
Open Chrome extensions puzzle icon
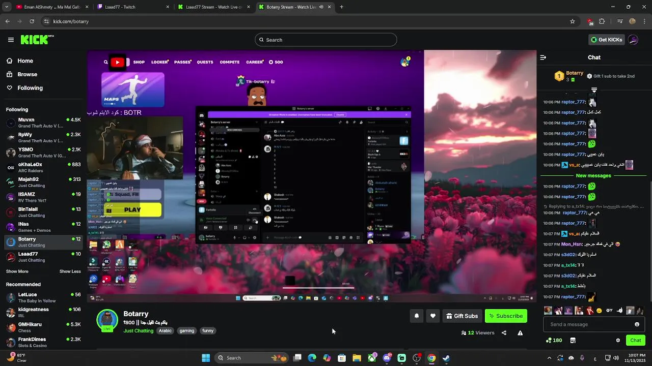(x=602, y=21)
